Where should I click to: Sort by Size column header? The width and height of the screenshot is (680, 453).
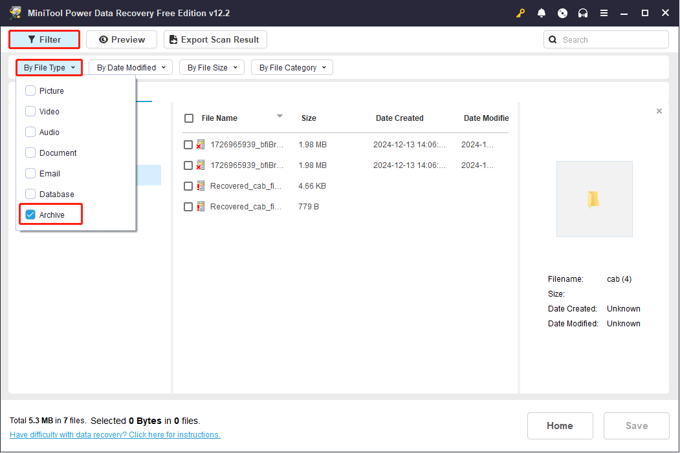pyautogui.click(x=309, y=118)
